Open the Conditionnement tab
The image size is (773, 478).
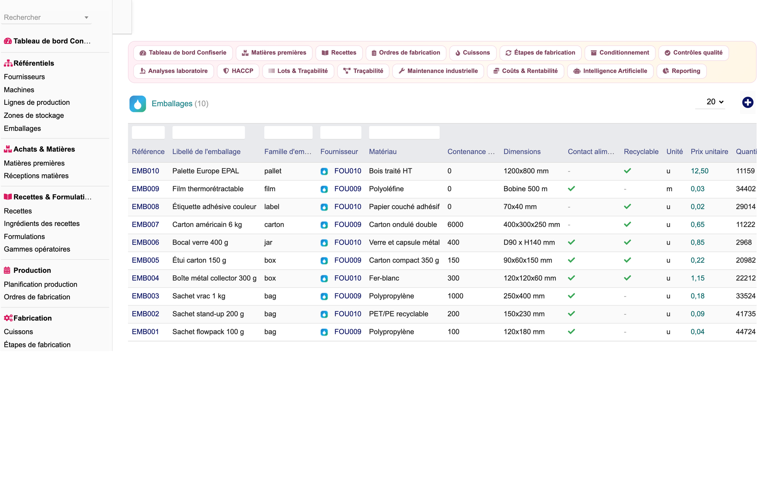(620, 53)
